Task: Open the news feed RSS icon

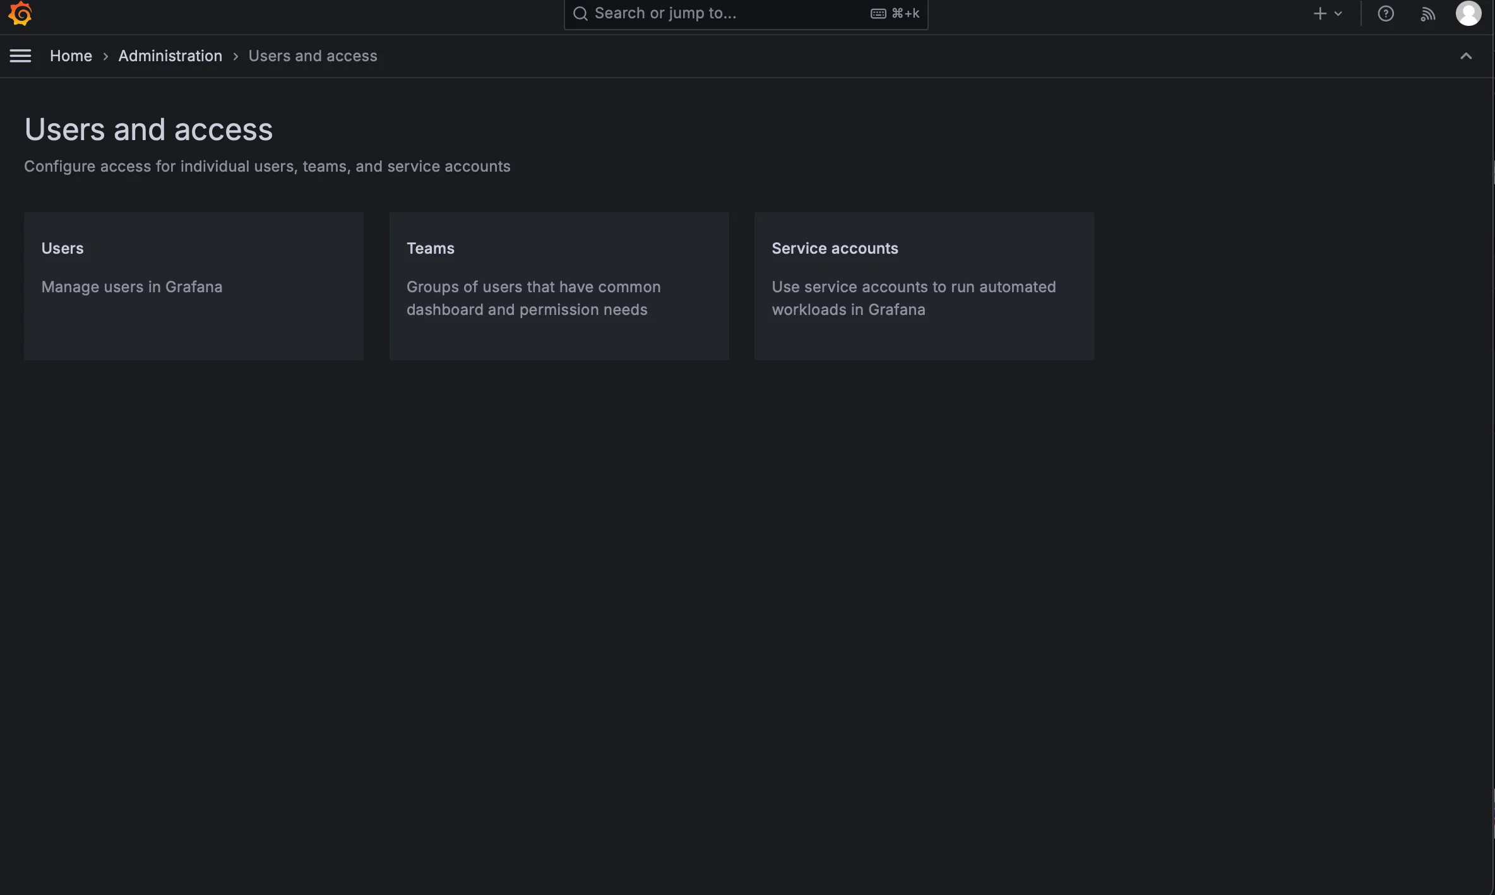Action: 1427,13
